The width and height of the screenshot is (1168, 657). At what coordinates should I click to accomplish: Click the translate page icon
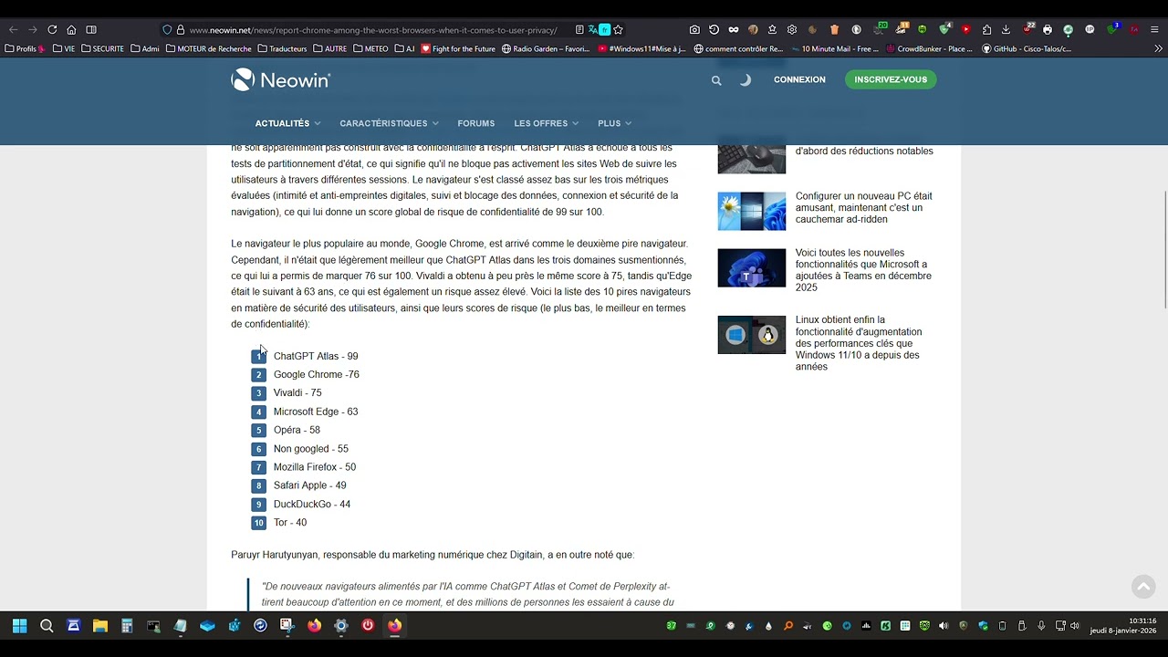click(592, 30)
